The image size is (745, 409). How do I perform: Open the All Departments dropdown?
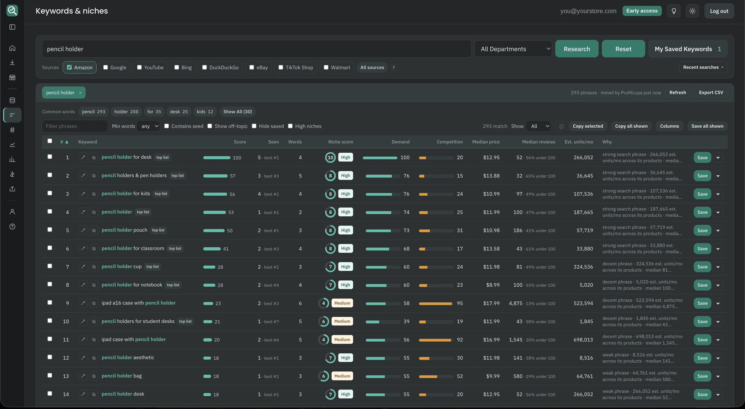[x=513, y=49]
